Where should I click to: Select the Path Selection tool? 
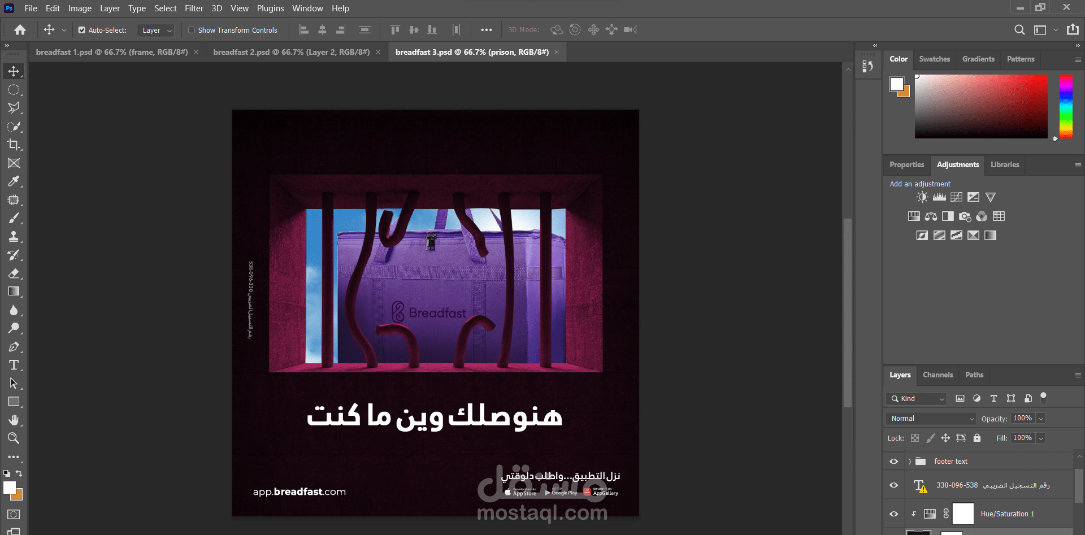coord(14,384)
